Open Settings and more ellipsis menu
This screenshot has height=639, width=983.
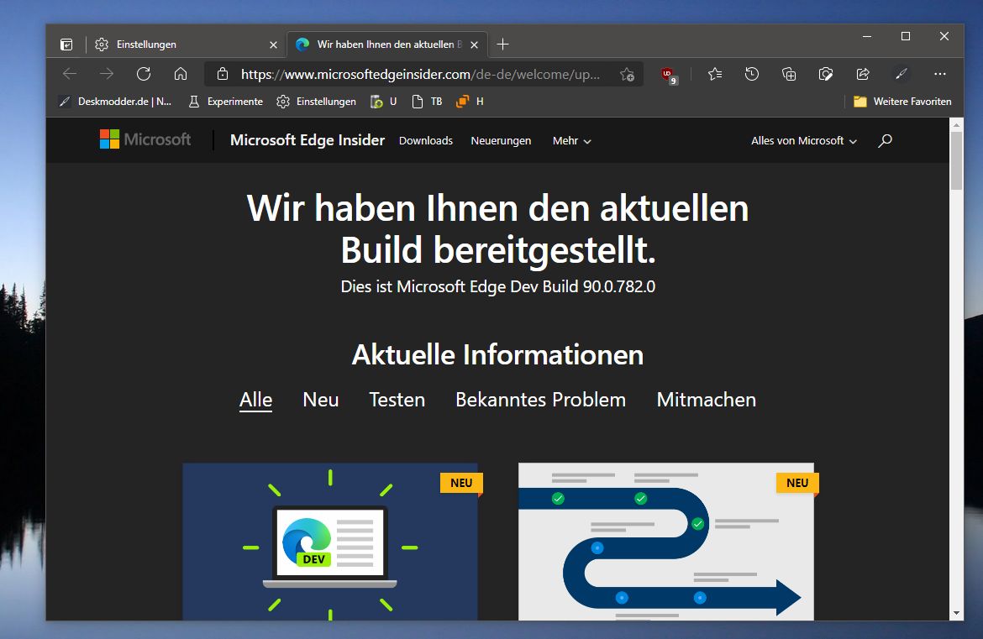(940, 74)
